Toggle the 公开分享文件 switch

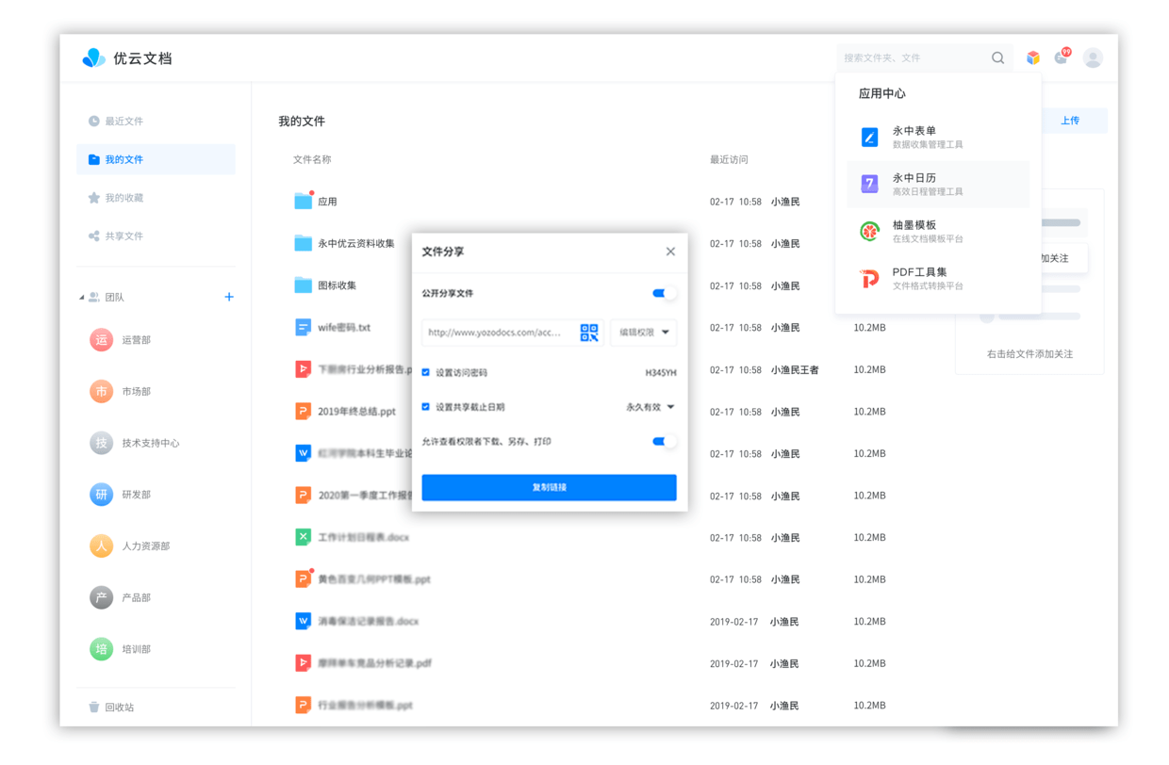[x=664, y=293]
